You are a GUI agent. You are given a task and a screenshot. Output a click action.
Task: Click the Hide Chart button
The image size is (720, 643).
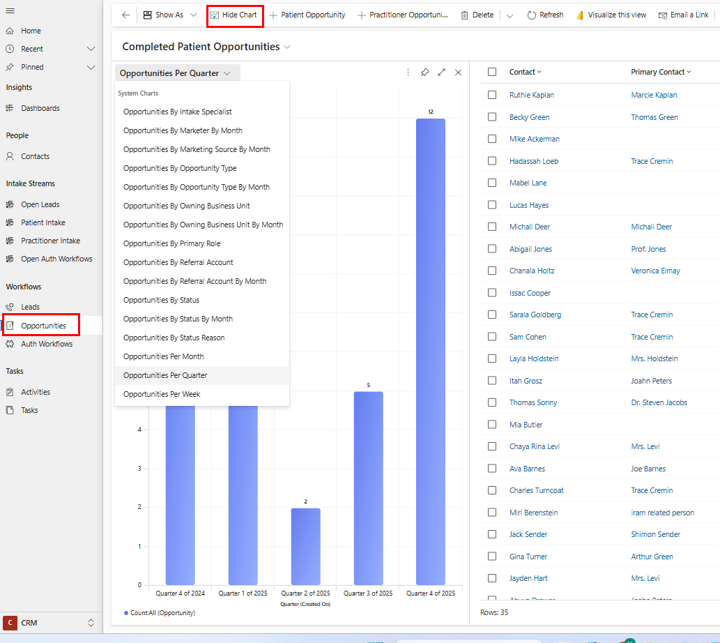(234, 15)
